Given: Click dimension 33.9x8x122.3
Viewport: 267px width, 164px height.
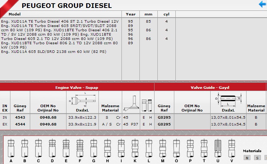Looking at the screenshot, I should point(82,118).
